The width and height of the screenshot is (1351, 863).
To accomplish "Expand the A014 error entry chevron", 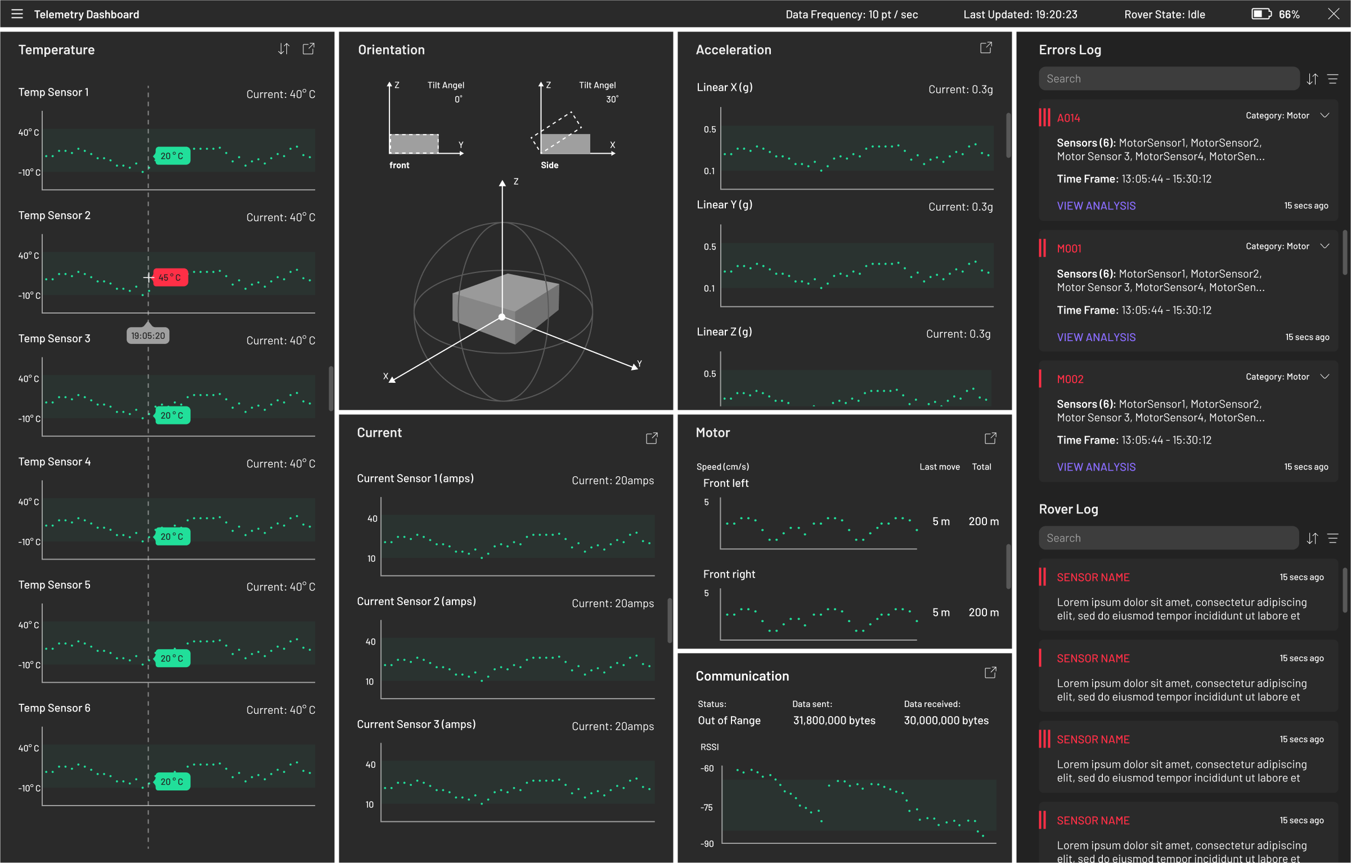I will tap(1325, 115).
